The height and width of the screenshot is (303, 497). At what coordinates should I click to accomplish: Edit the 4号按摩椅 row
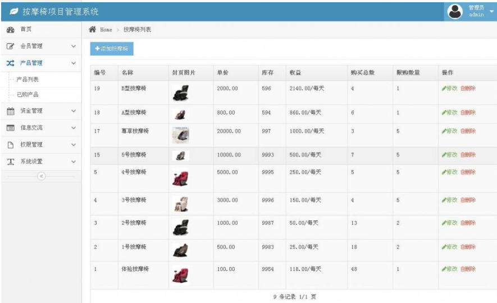[x=449, y=172]
